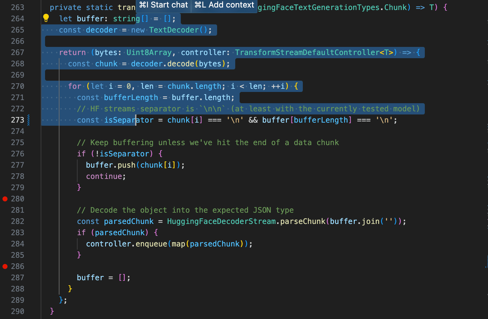Viewport: 488px width, 319px height.
Task: Click line number 273 in gutter
Action: coord(18,120)
